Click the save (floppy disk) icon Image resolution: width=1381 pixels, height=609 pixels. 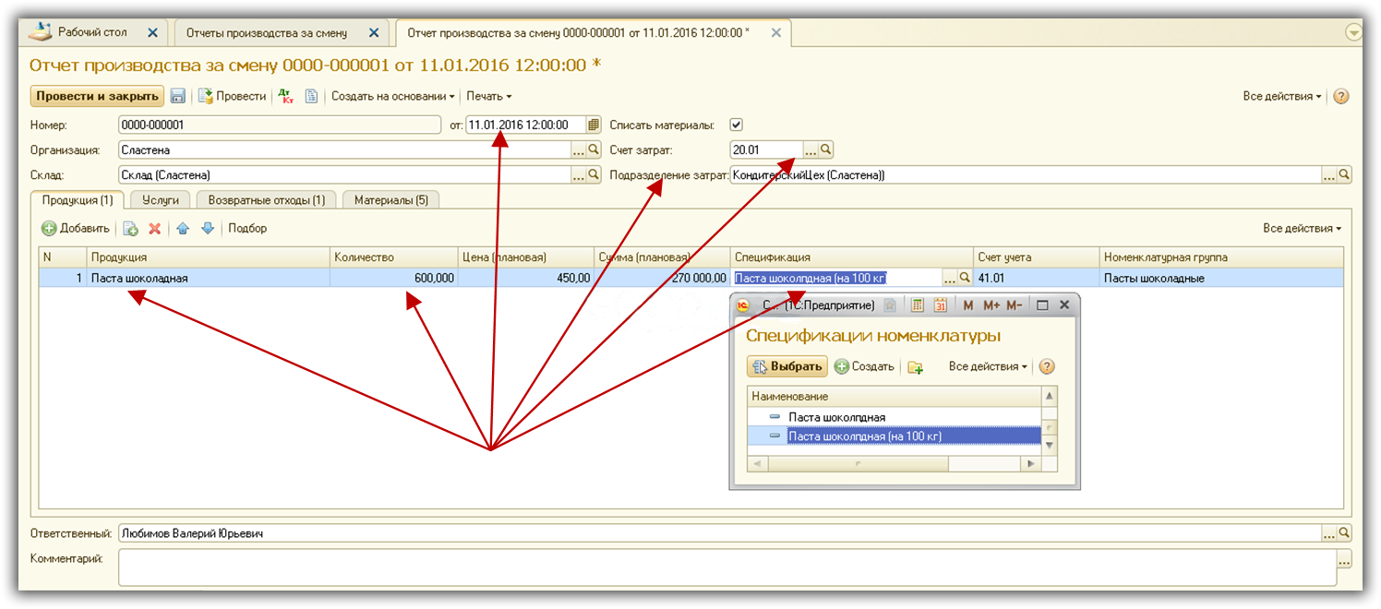click(178, 96)
